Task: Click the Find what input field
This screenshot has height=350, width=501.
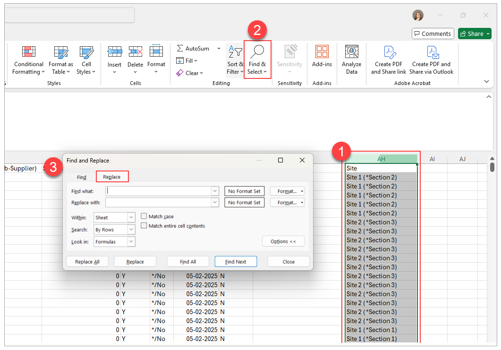Action: (x=159, y=191)
